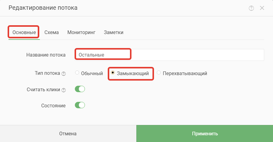Click help icon beside Считать клики

(x=64, y=90)
